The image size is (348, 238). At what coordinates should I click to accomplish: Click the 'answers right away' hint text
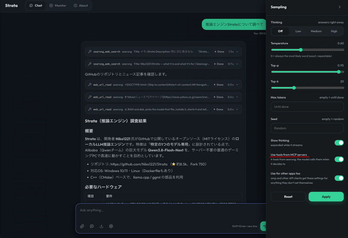tap(331, 23)
